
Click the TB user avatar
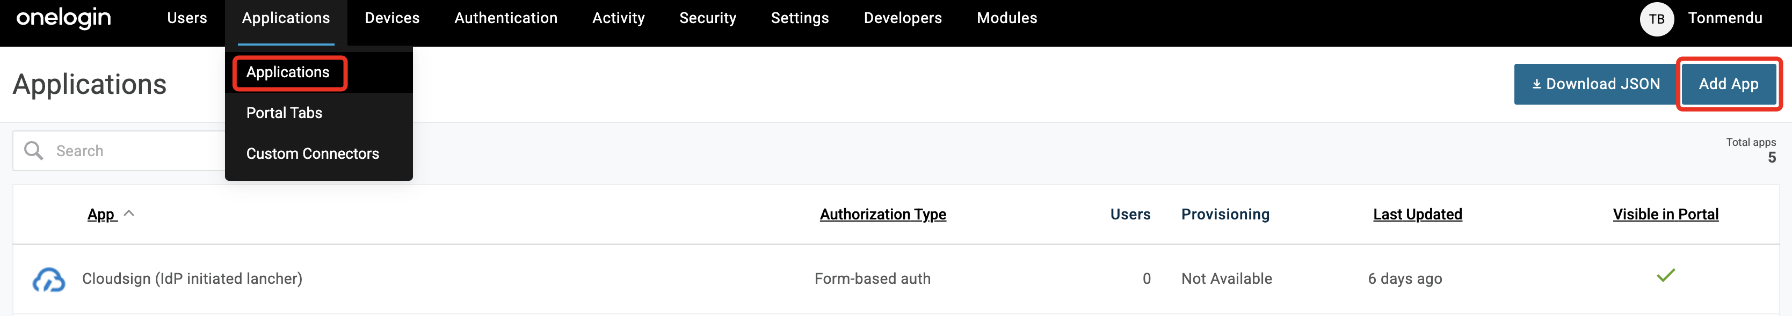pyautogui.click(x=1656, y=19)
